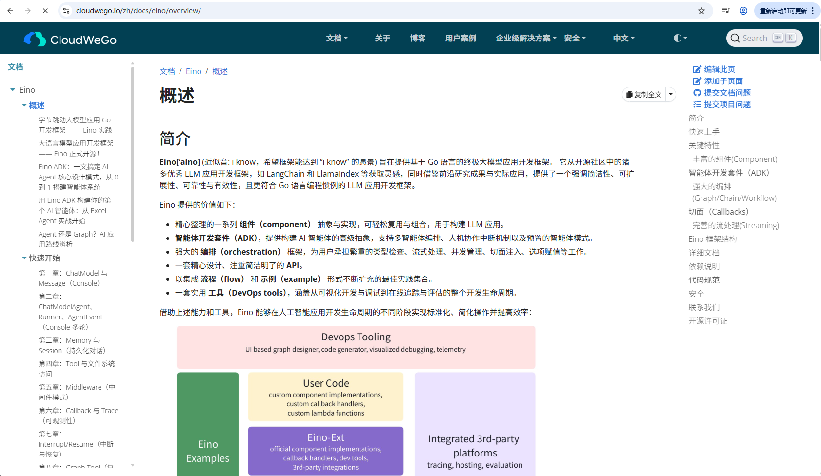
Task: Open the 博客 menu item
Action: [x=418, y=38]
